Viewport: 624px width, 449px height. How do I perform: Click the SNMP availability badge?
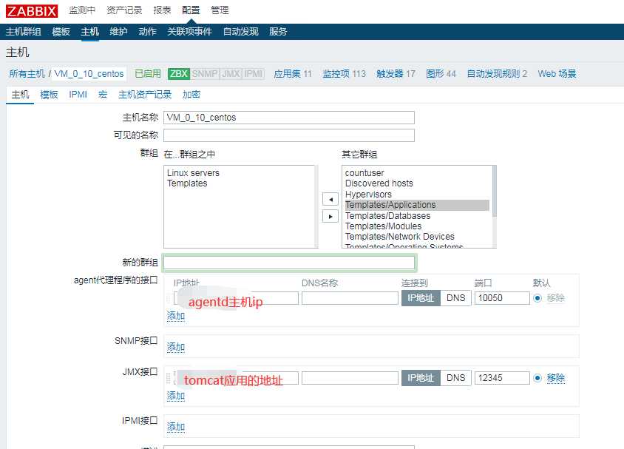click(205, 74)
